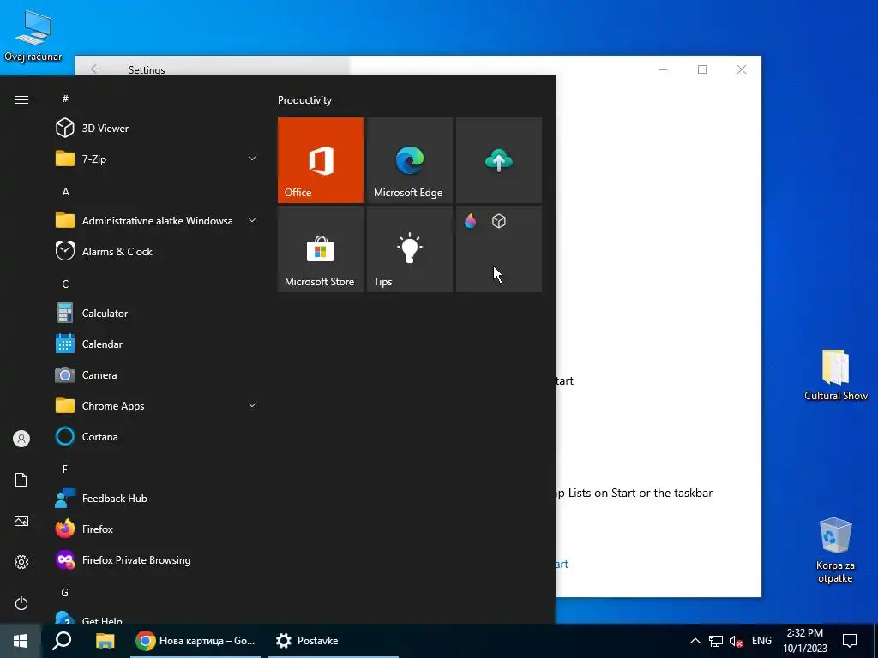Image resolution: width=878 pixels, height=658 pixels.
Task: Expand the Chrome Apps folder
Action: 157,405
